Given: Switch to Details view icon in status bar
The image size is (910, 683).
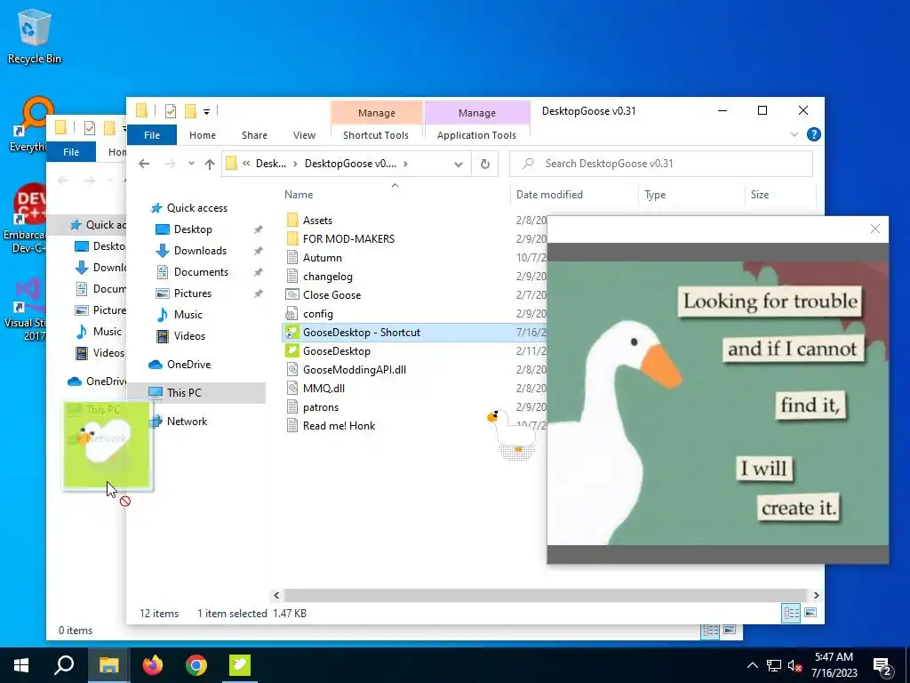Looking at the screenshot, I should coord(791,613).
